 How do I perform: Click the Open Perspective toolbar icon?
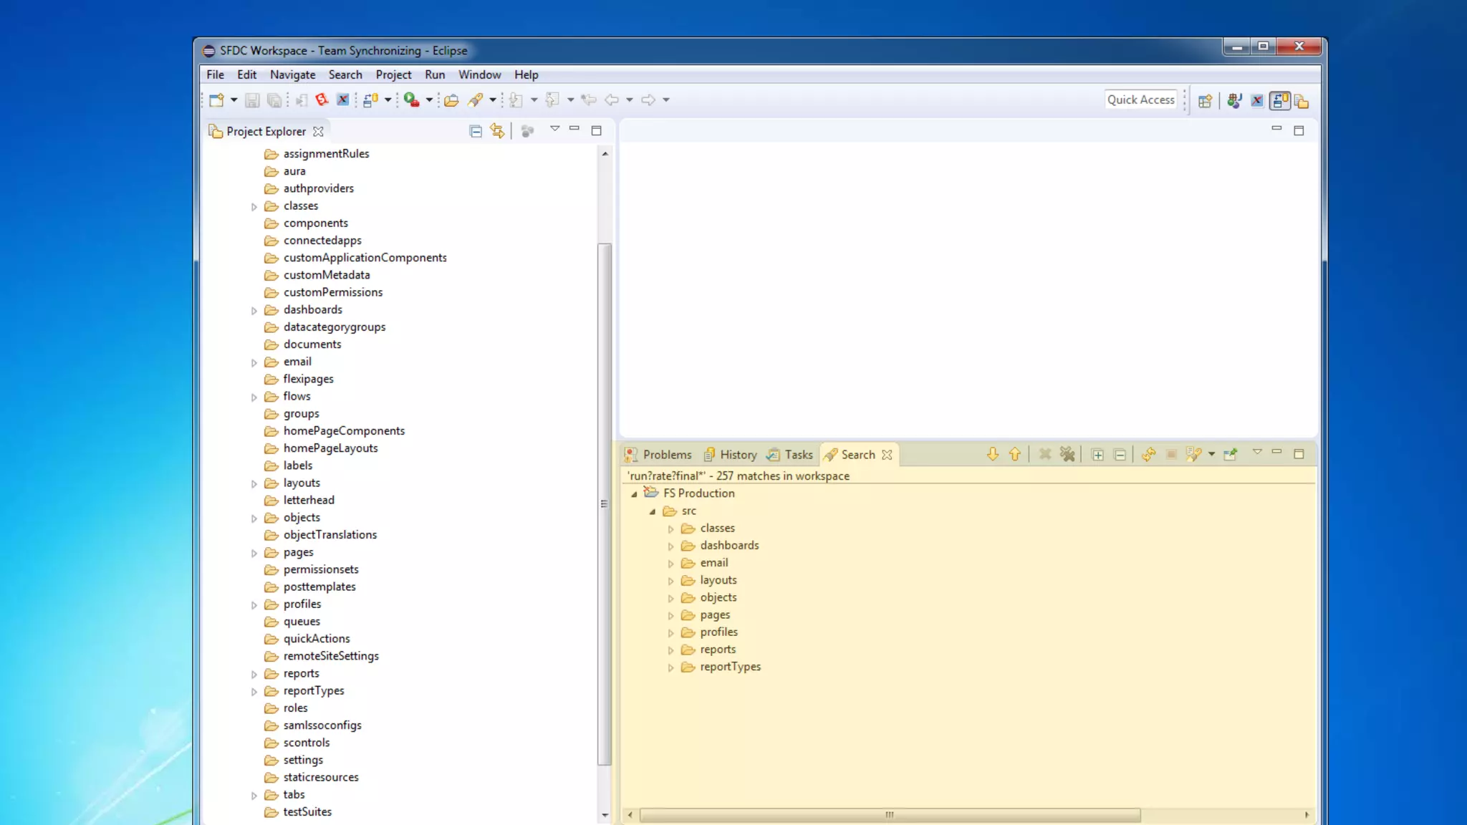point(1205,101)
